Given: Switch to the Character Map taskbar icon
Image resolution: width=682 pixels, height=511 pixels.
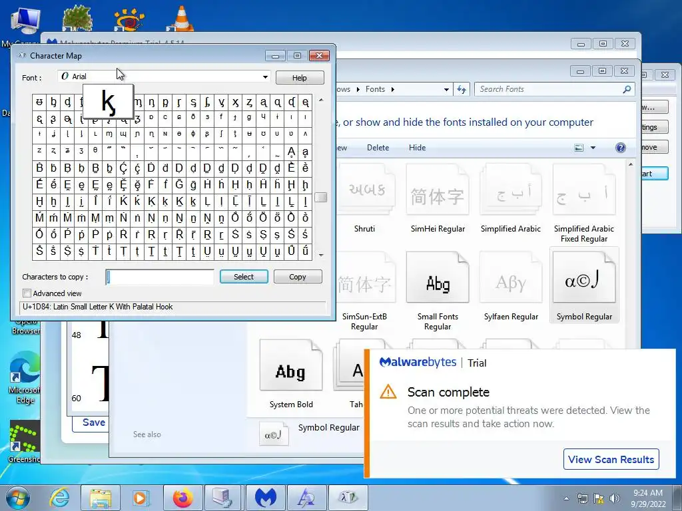Looking at the screenshot, I should (x=348, y=498).
